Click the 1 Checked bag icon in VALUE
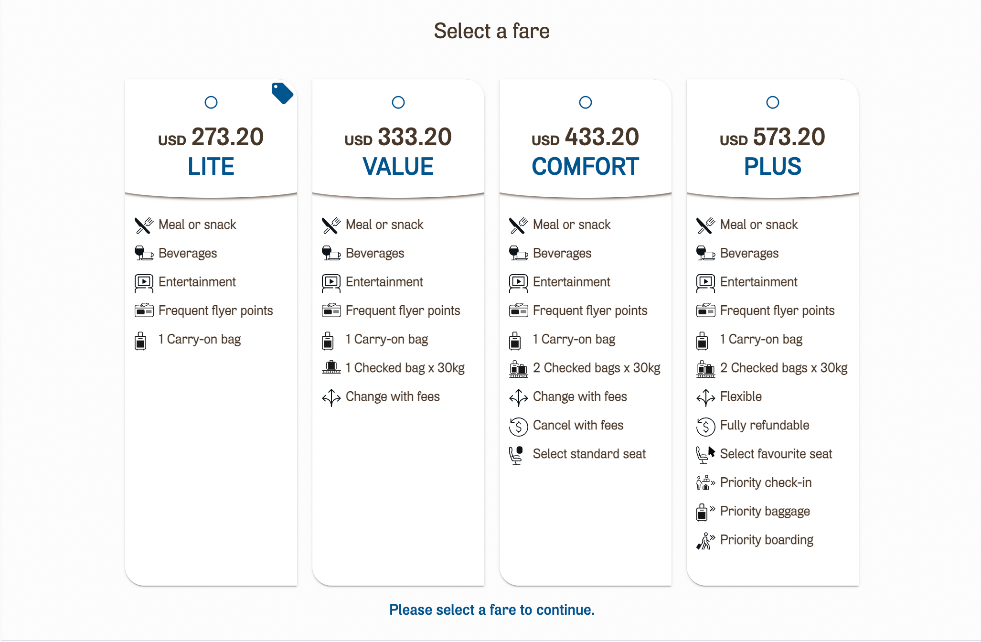This screenshot has width=981, height=642. pyautogui.click(x=331, y=368)
